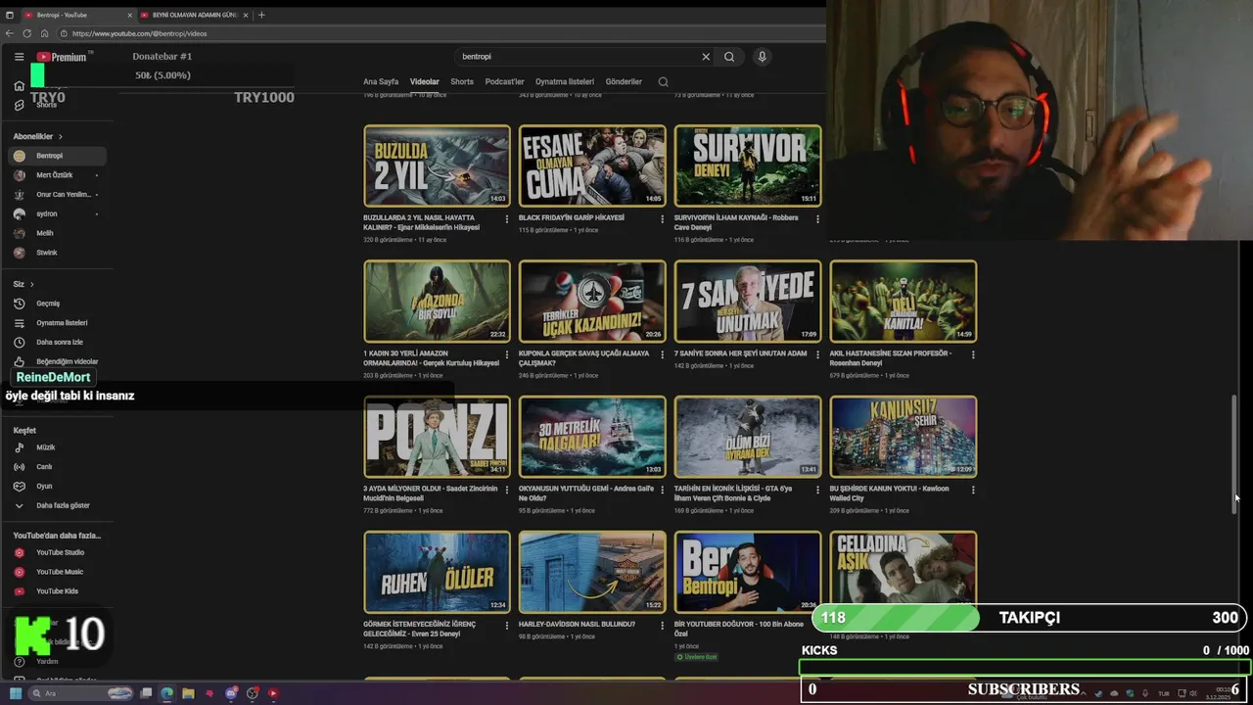Viewport: 1253px width, 705px height.
Task: Open EFSANE OLMAYAN CUMA video thumbnail
Action: coord(592,165)
